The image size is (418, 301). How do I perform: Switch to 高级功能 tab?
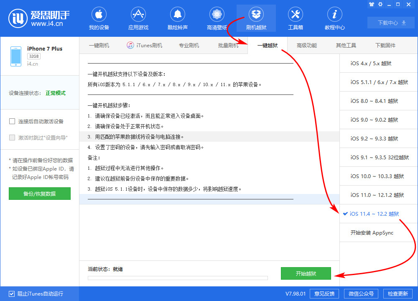(x=307, y=45)
